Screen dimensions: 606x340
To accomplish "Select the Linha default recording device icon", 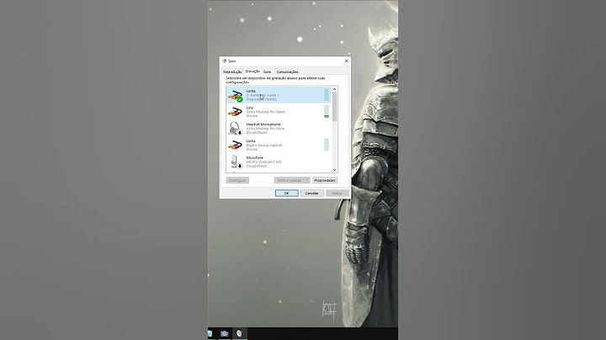I will tap(235, 95).
